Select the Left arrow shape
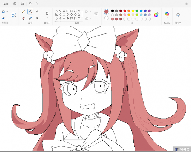The image size is (191, 152). 75,15
